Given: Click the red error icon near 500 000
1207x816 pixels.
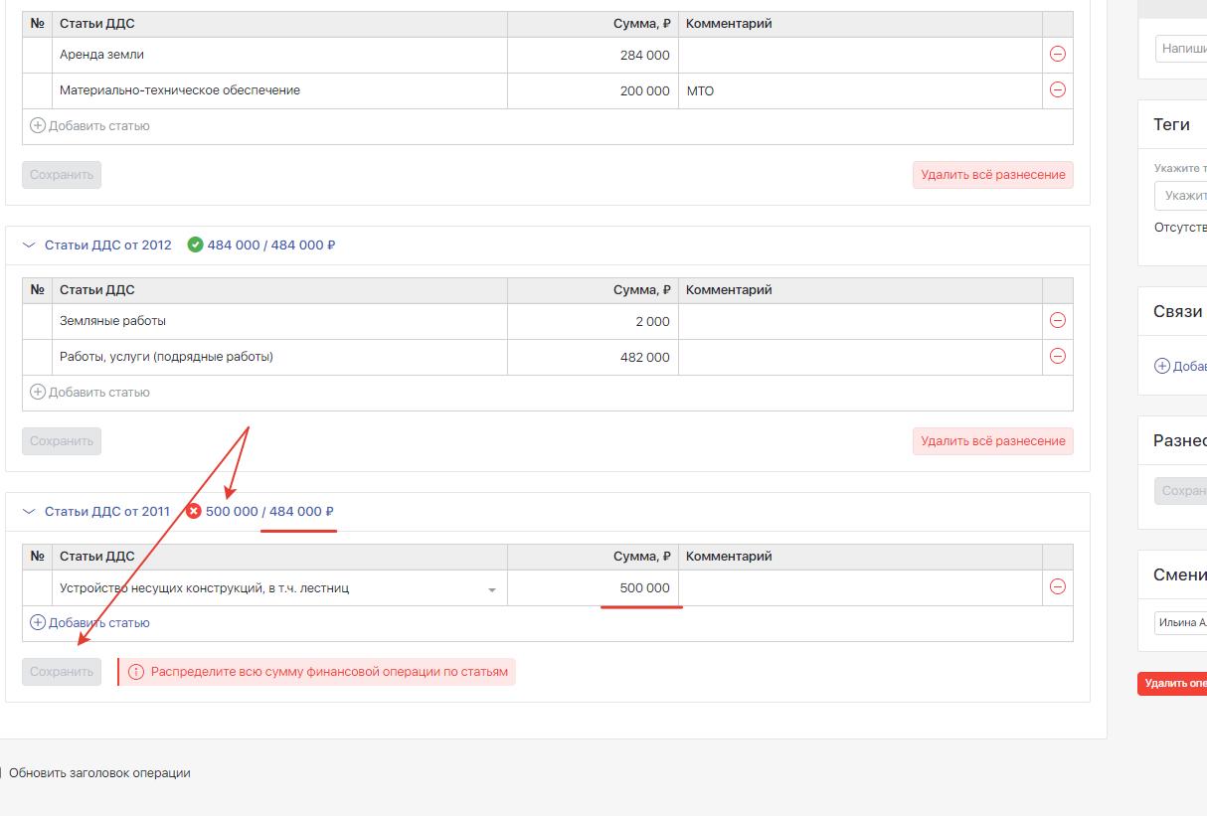Looking at the screenshot, I should point(194,512).
